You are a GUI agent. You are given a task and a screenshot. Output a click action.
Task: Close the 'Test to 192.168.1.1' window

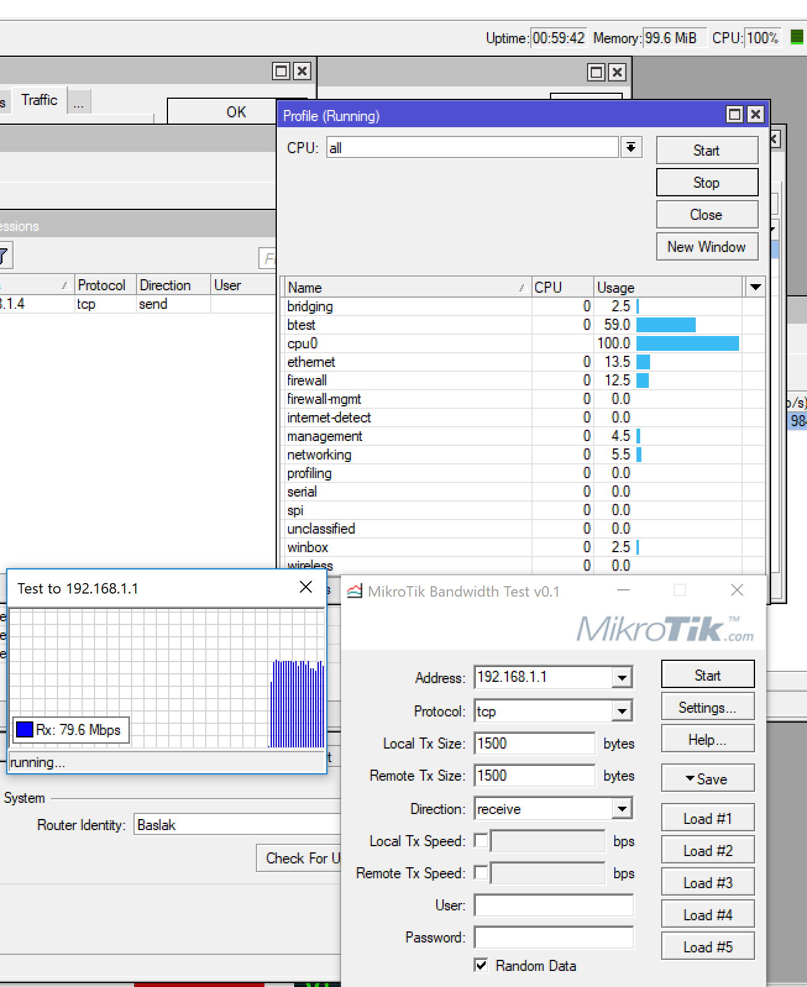[x=306, y=587]
